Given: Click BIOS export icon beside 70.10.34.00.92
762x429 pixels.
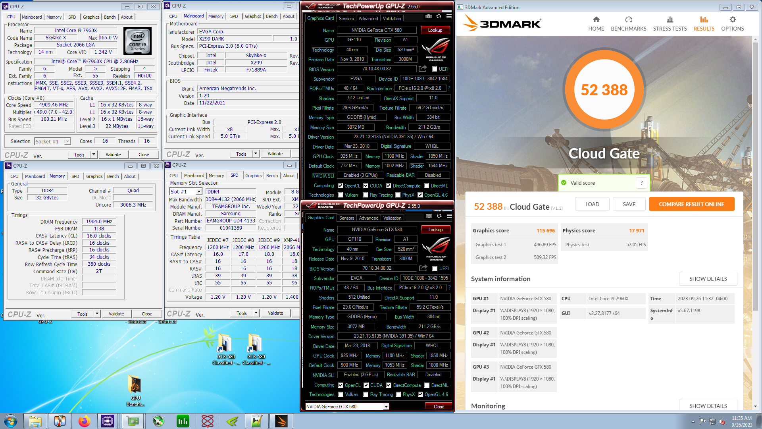Looking at the screenshot, I should tap(423, 268).
